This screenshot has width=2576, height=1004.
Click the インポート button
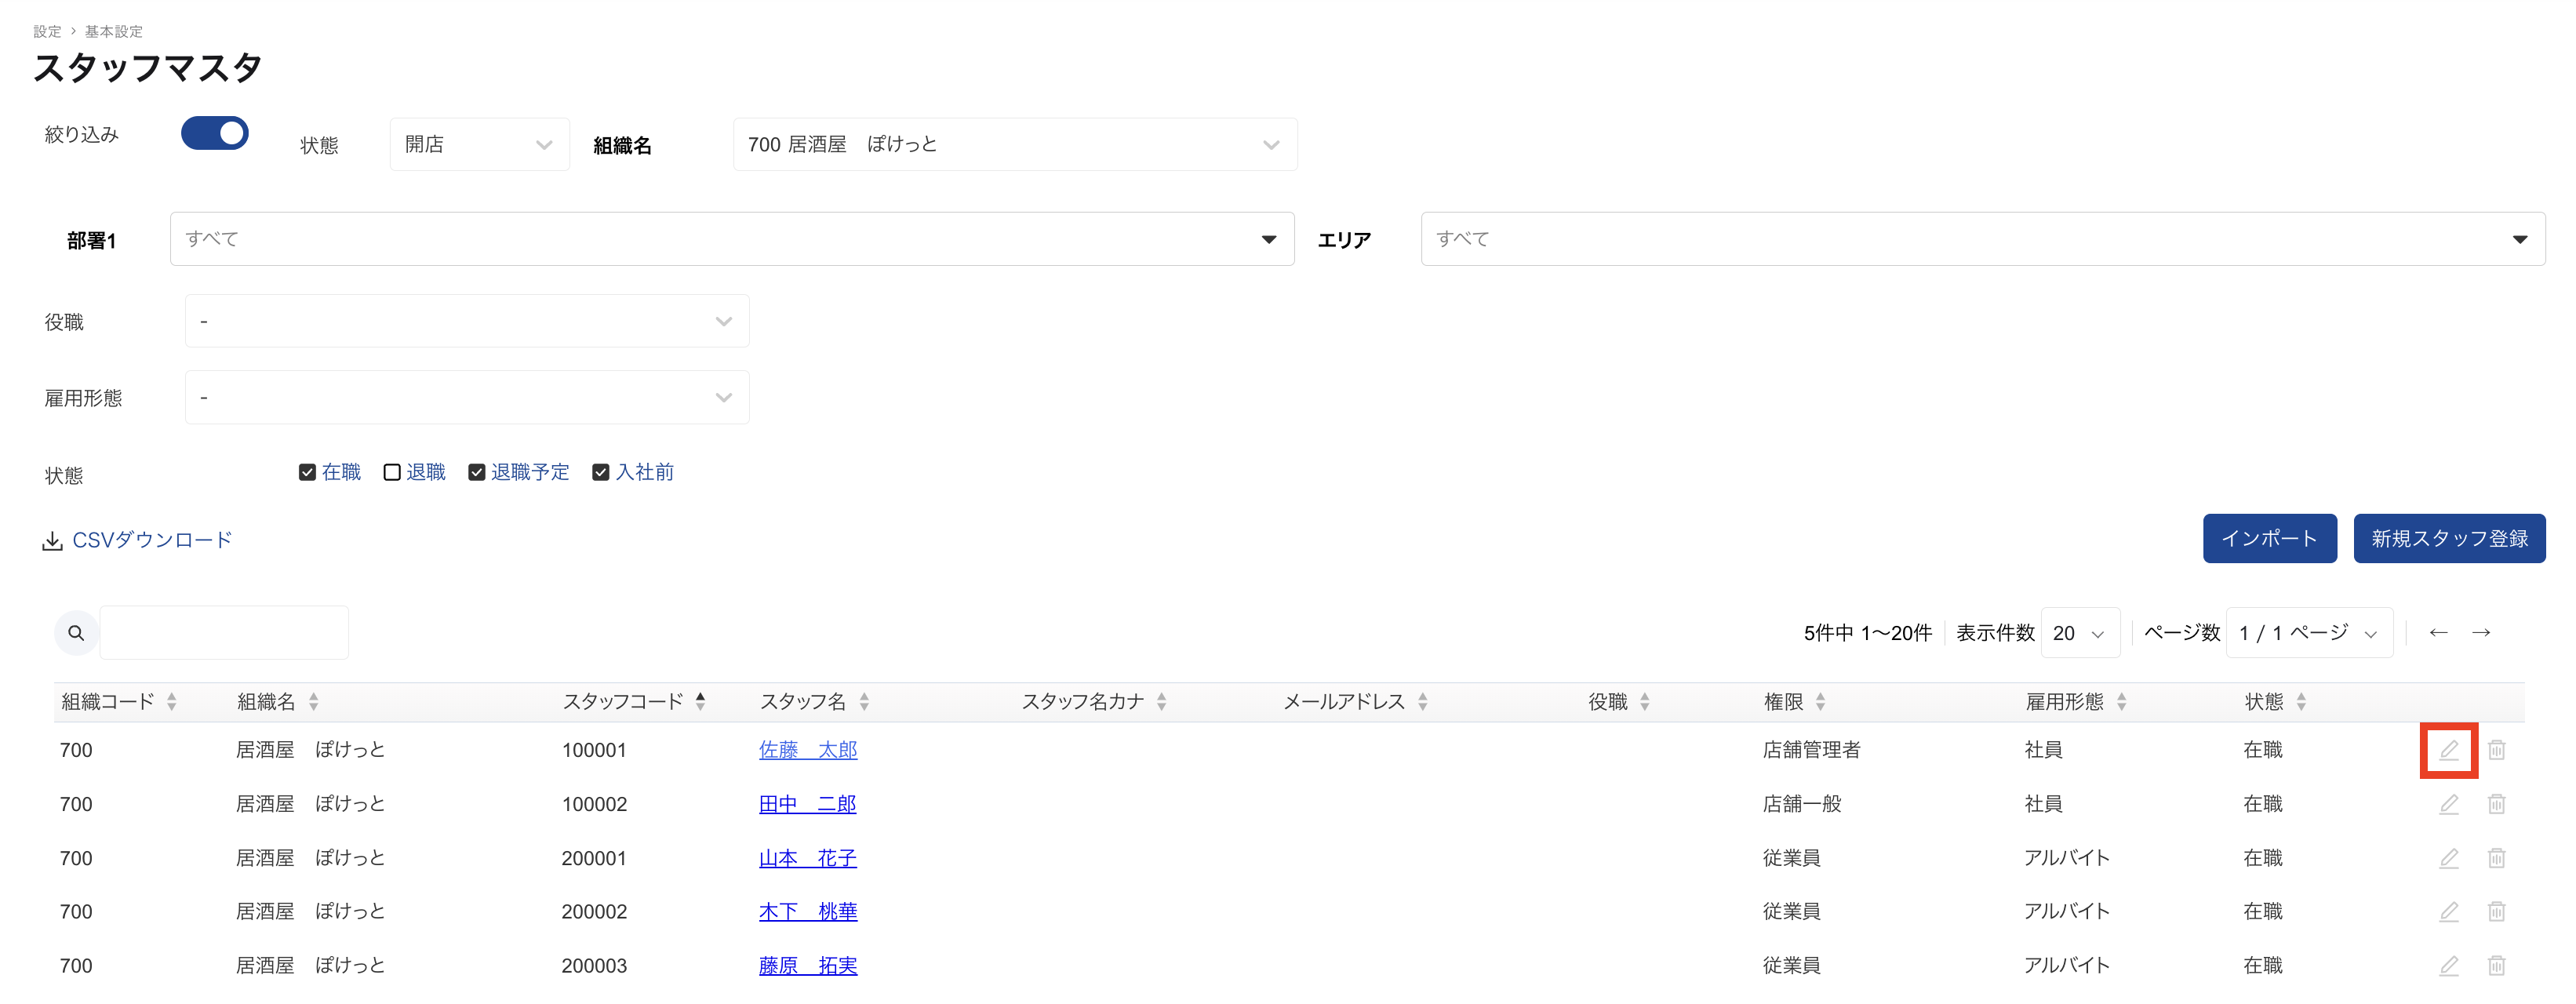click(x=2270, y=539)
